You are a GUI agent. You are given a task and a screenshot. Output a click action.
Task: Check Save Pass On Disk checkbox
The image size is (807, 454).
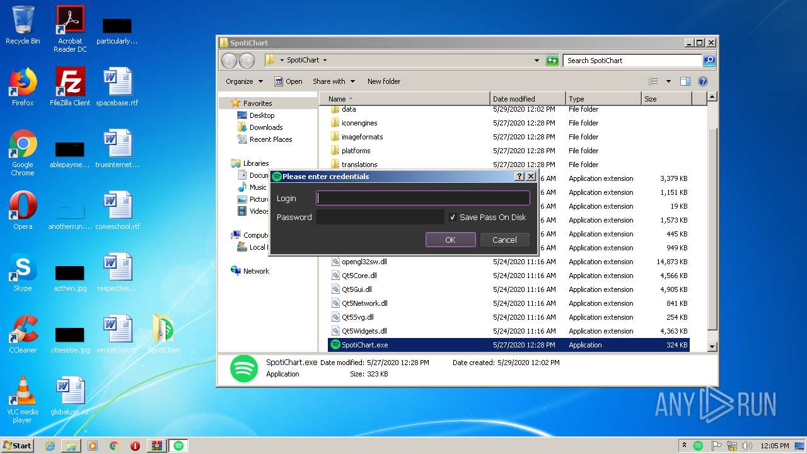point(452,217)
